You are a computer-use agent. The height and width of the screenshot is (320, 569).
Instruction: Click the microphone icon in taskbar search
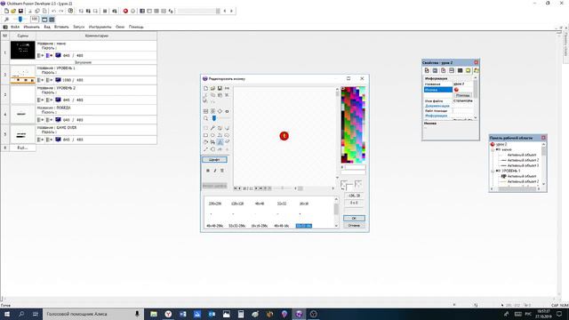click(137, 314)
